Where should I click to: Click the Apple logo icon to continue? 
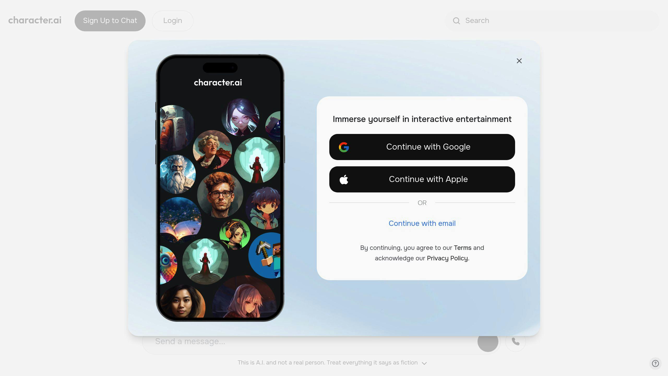344,179
